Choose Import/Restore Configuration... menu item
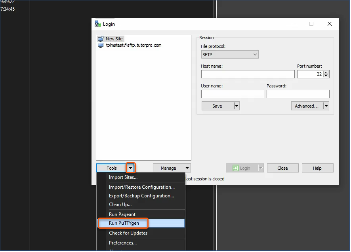The width and height of the screenshot is (351, 252). pyautogui.click(x=141, y=188)
